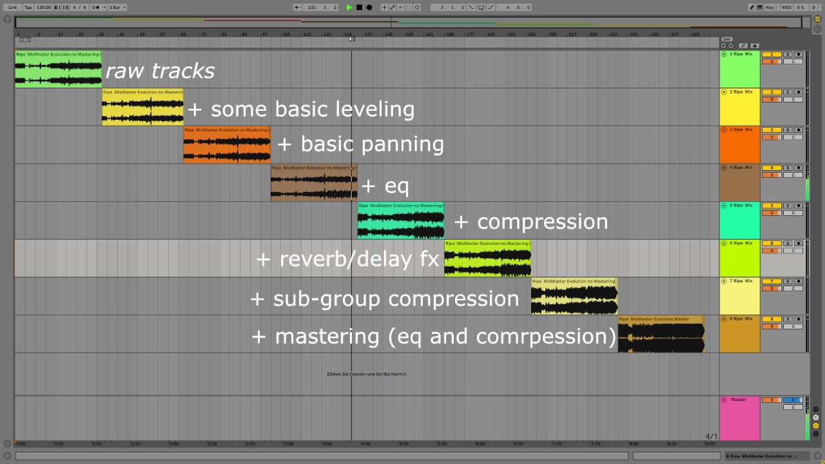
Task: Select the teal clip on track 5
Action: (x=401, y=220)
